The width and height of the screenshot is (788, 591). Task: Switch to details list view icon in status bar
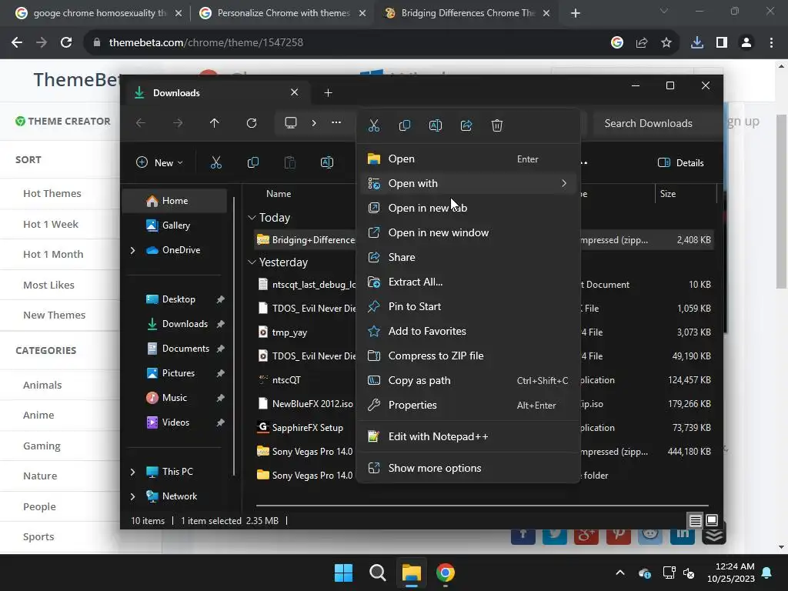(695, 521)
